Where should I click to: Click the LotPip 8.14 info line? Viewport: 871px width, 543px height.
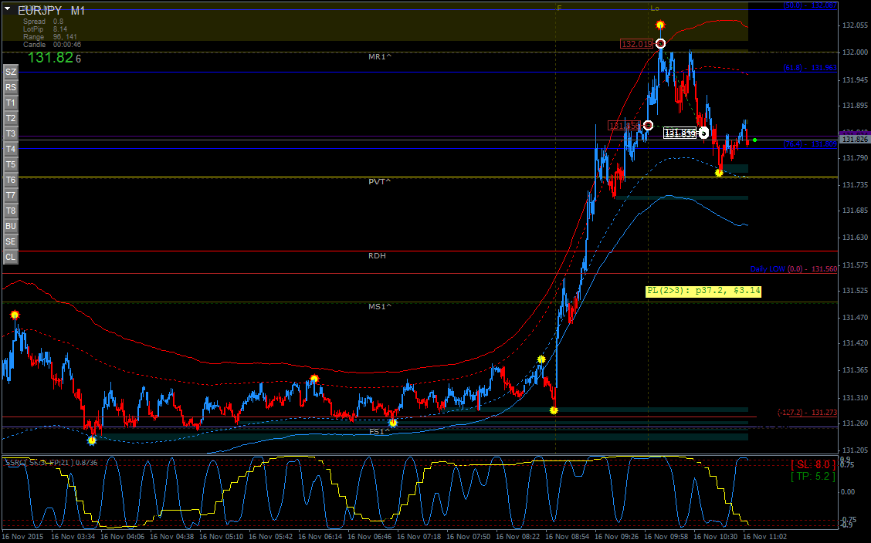(45, 29)
